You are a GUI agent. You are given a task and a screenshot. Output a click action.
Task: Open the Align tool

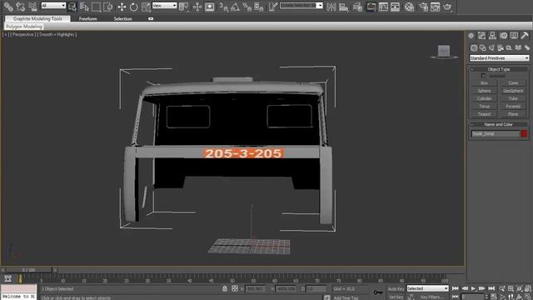(x=344, y=7)
